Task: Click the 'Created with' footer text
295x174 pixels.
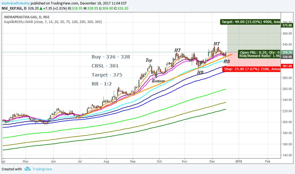Action: coord(12,169)
